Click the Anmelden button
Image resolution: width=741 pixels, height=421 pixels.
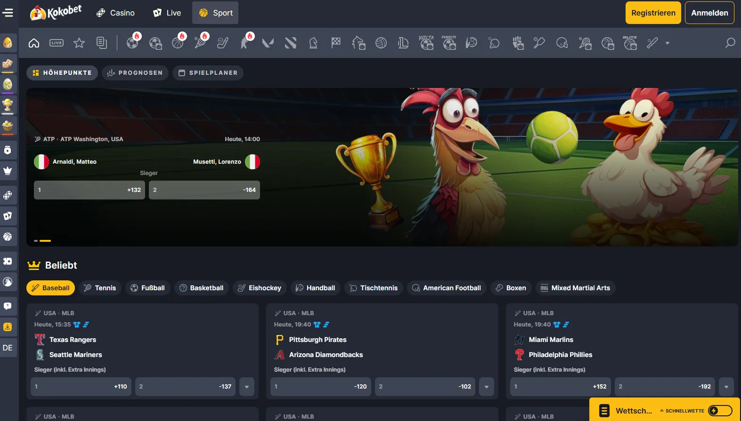709,13
